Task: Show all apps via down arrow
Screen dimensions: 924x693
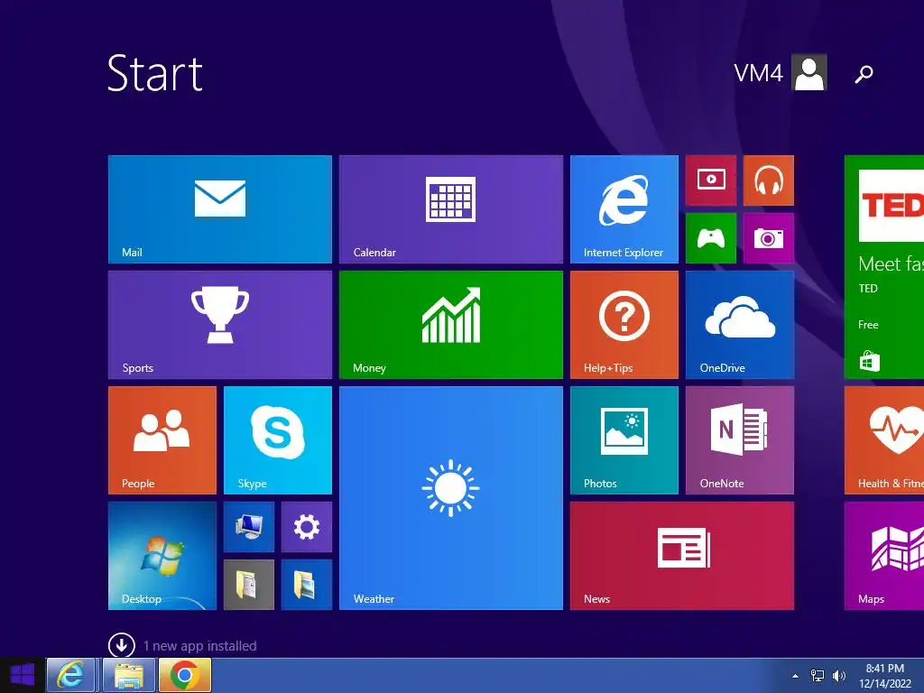Action: click(x=122, y=645)
